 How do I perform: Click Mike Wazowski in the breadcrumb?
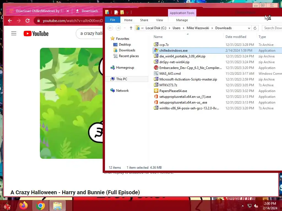(x=198, y=28)
